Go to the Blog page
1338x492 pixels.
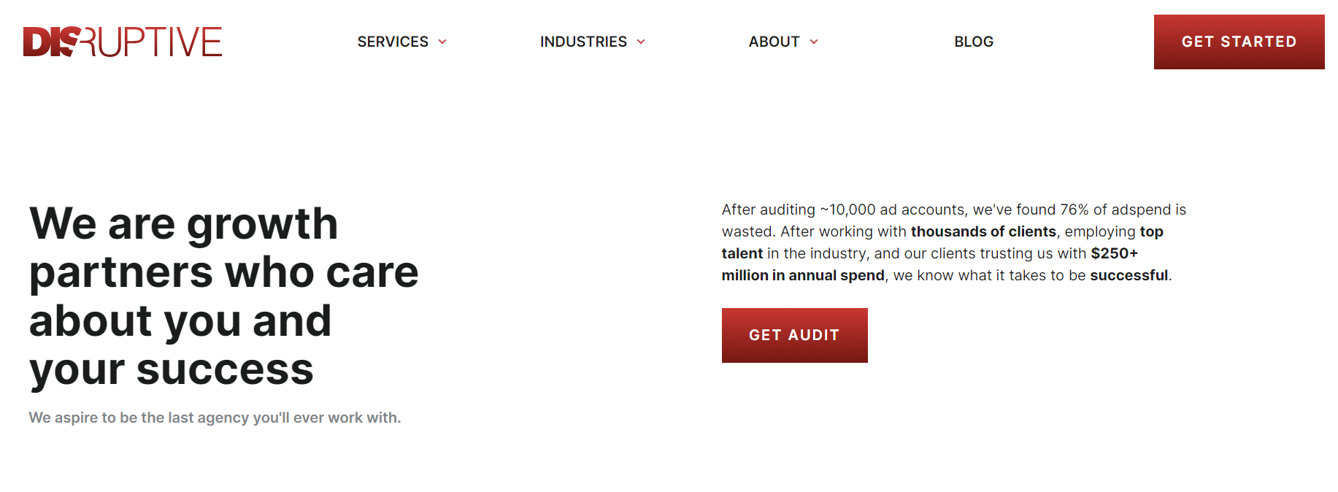coord(974,42)
